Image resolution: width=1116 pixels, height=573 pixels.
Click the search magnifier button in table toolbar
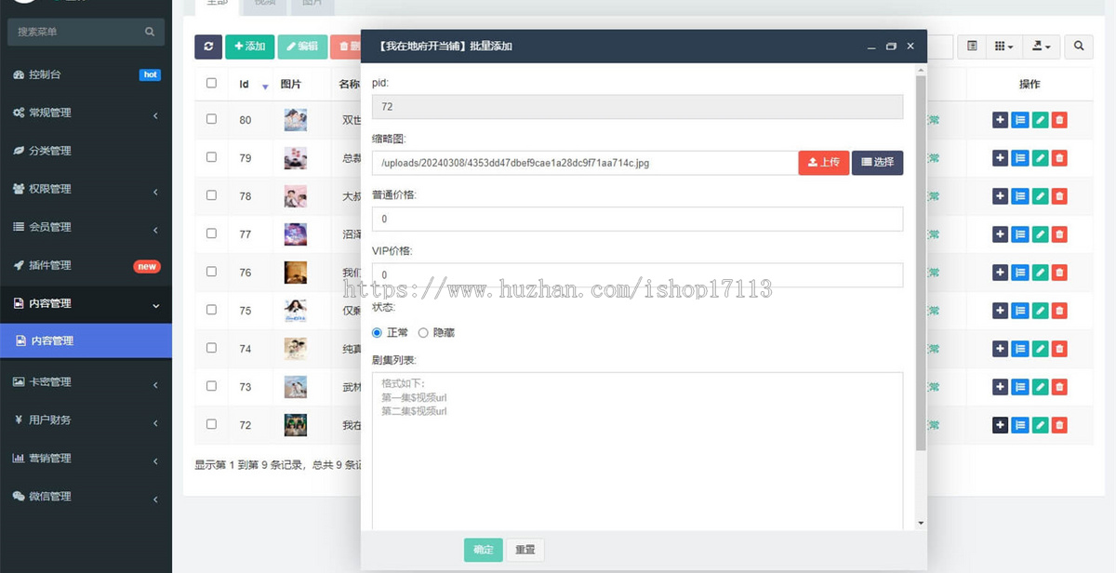point(1079,46)
